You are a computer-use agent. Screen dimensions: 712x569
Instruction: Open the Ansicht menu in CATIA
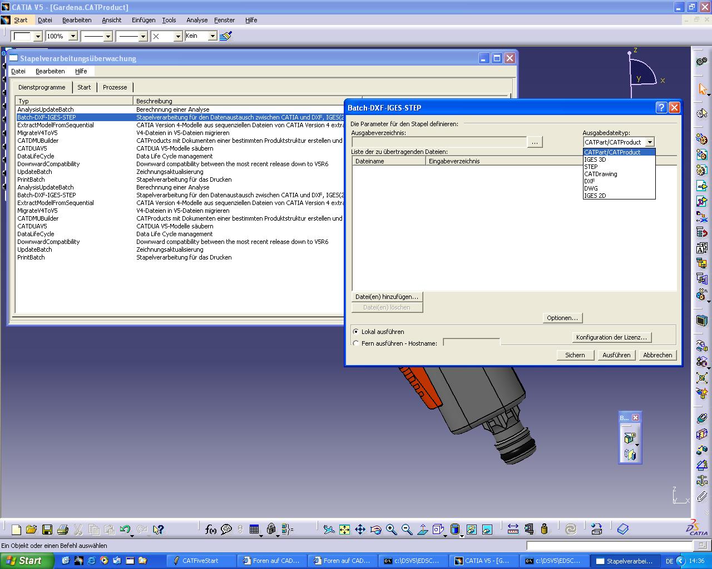click(x=112, y=20)
